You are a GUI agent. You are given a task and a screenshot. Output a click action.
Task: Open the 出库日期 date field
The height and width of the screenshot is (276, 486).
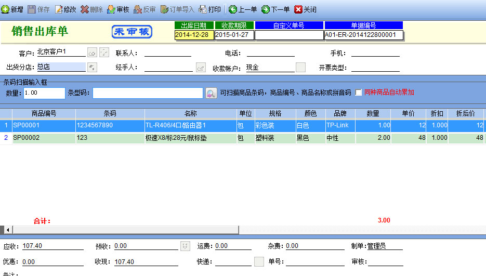194,35
